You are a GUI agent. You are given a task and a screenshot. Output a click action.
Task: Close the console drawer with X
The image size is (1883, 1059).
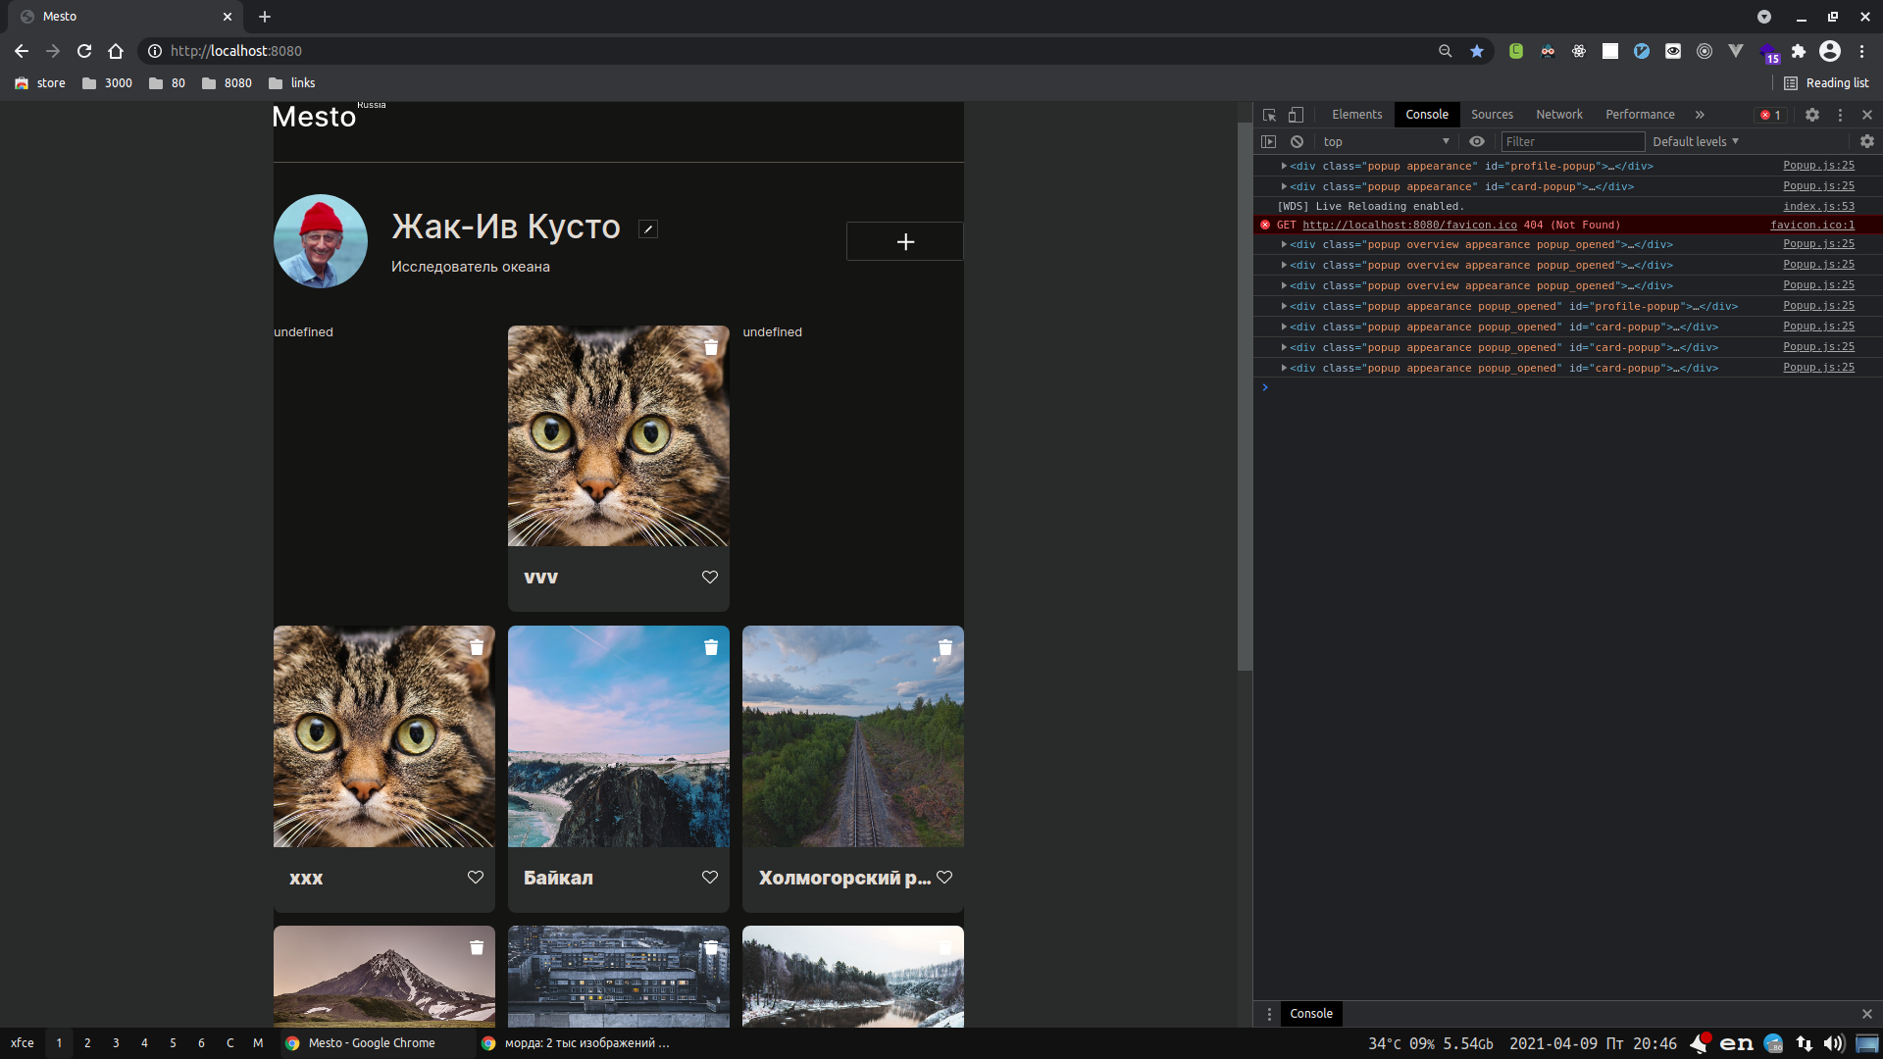pyautogui.click(x=1867, y=1014)
